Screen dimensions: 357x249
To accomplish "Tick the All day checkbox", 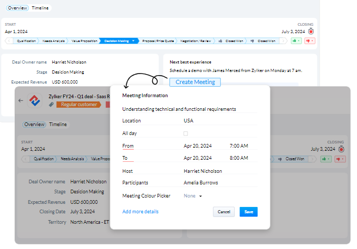I will [186, 133].
